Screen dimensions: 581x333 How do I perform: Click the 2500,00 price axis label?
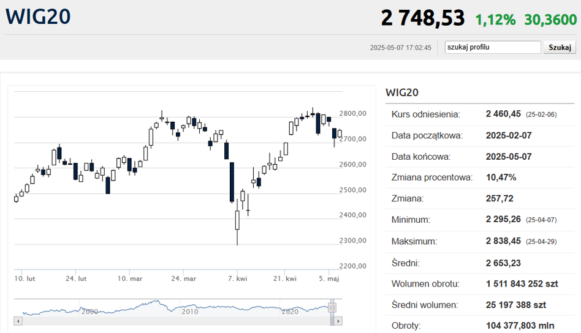click(x=353, y=190)
